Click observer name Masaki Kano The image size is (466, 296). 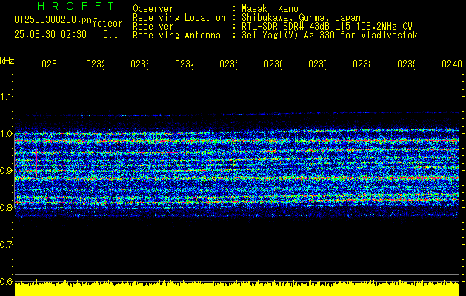tap(270, 8)
